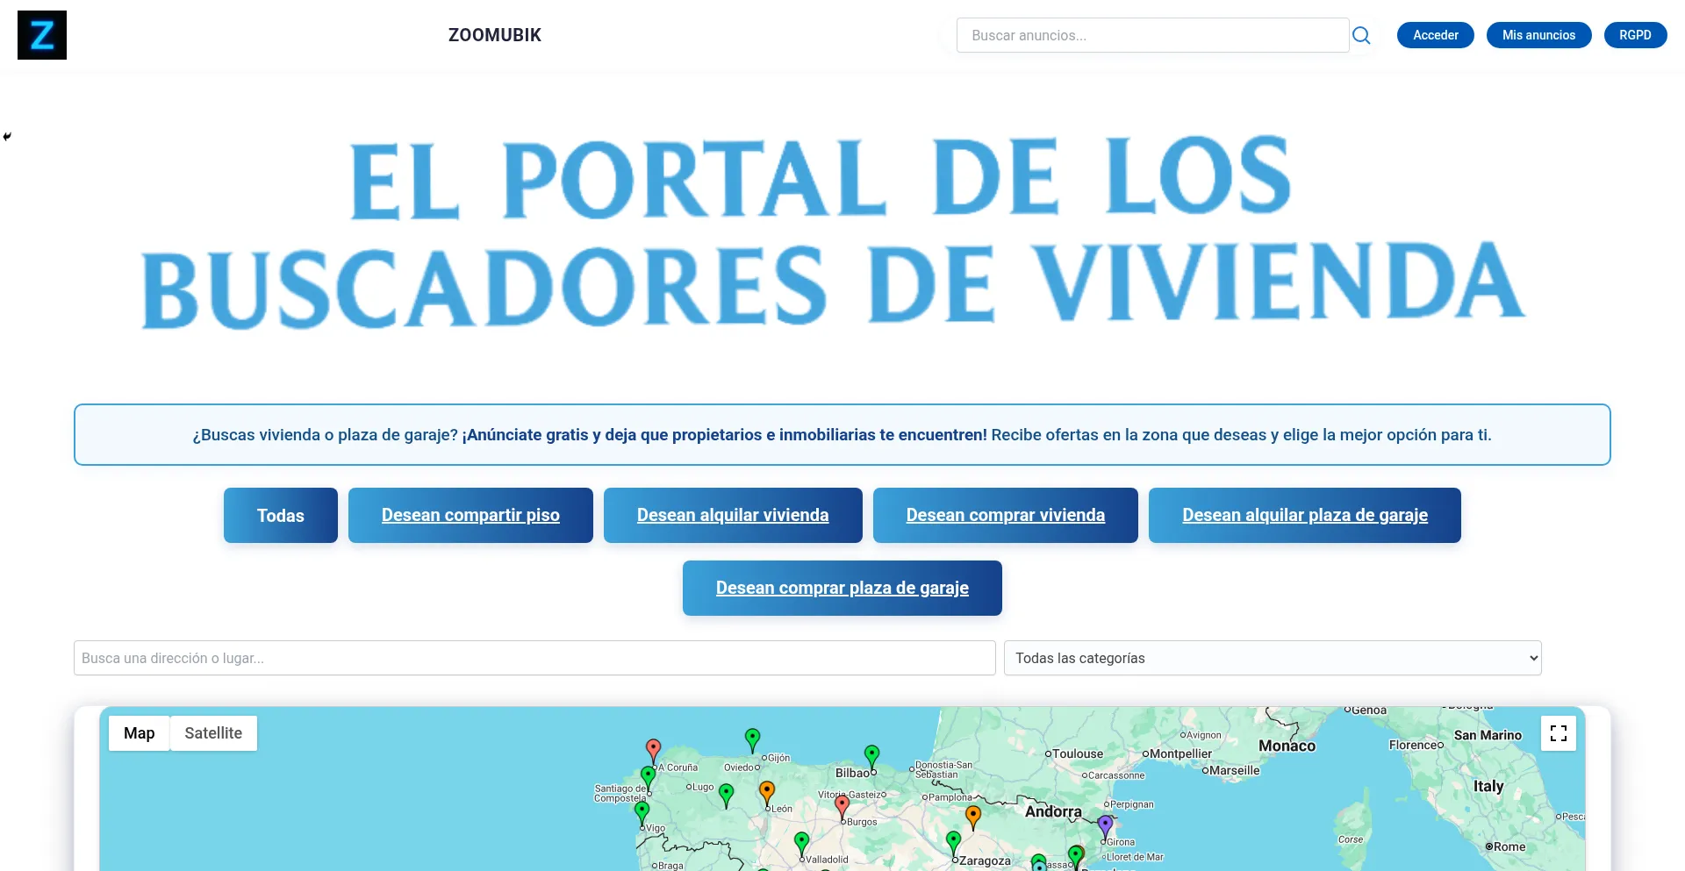Click the Acceder button
This screenshot has height=871, width=1685.
pyautogui.click(x=1435, y=35)
